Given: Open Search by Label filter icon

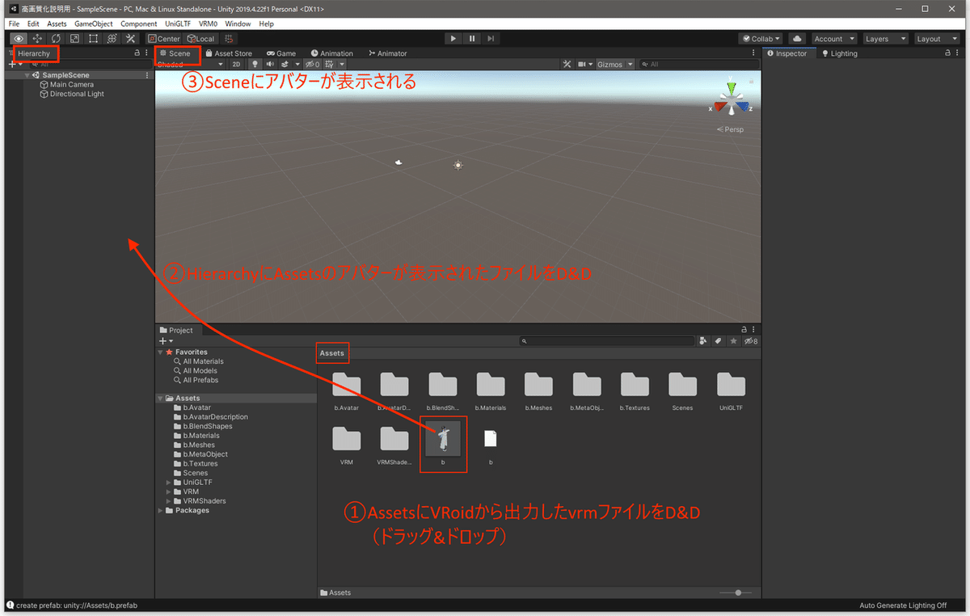Looking at the screenshot, I should point(718,341).
